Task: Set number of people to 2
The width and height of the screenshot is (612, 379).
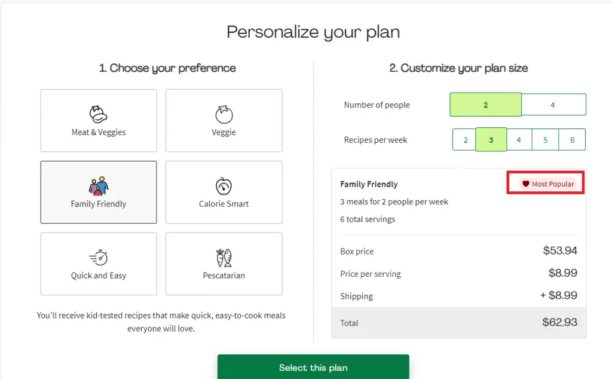Action: point(485,105)
